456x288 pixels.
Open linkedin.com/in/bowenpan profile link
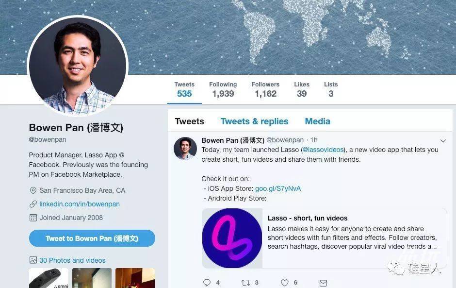point(80,204)
